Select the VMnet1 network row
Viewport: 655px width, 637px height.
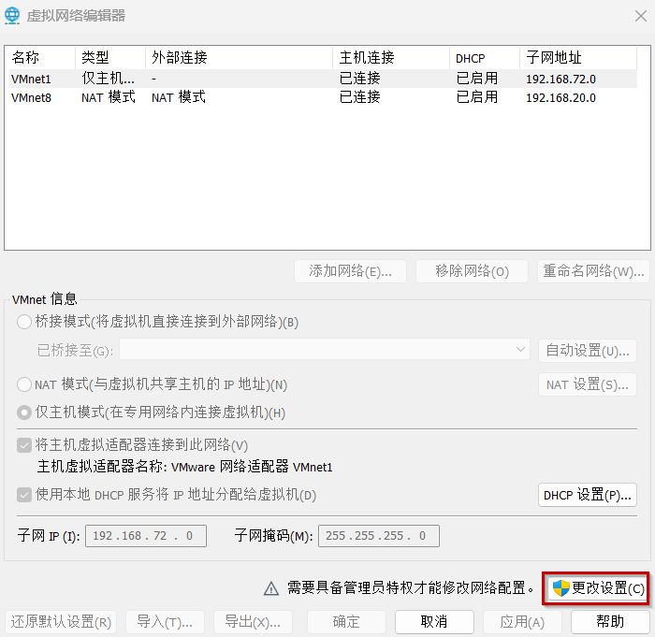(323, 79)
